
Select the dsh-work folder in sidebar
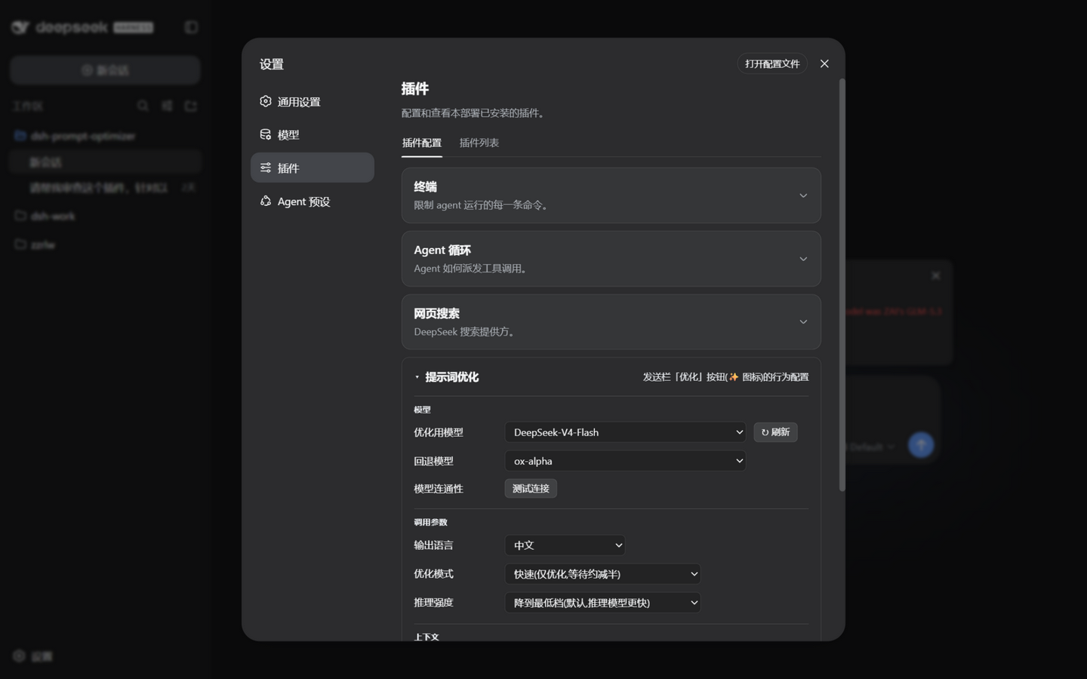point(105,217)
